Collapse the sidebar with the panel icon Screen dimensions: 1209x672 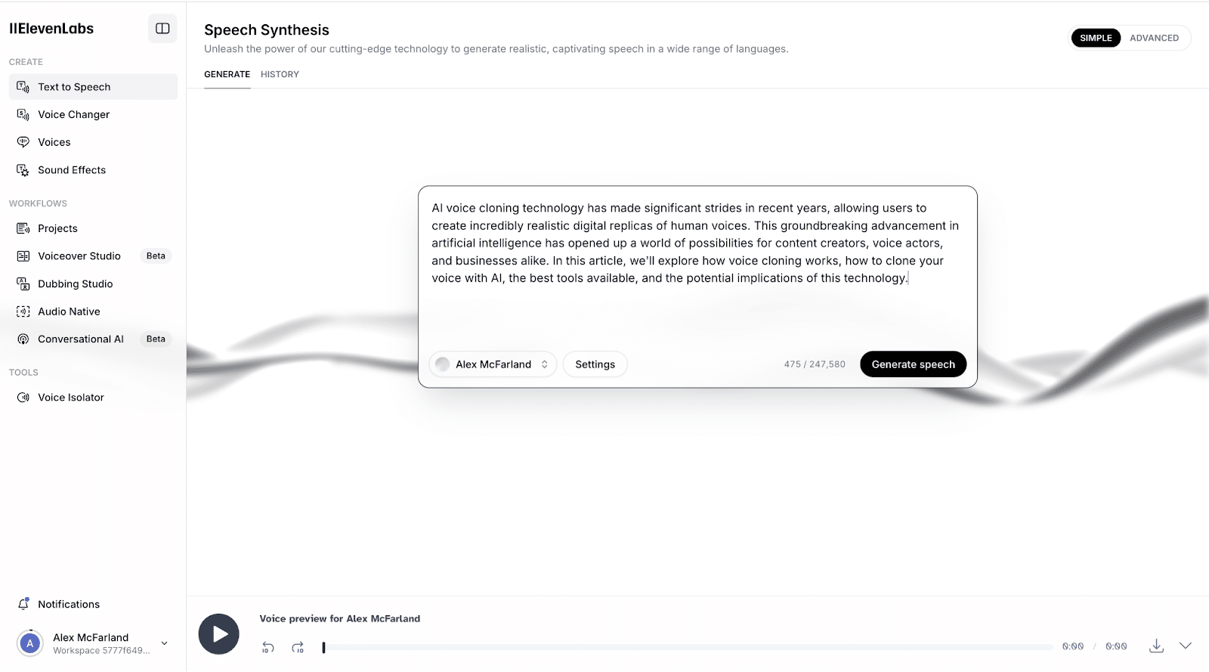[x=162, y=29]
